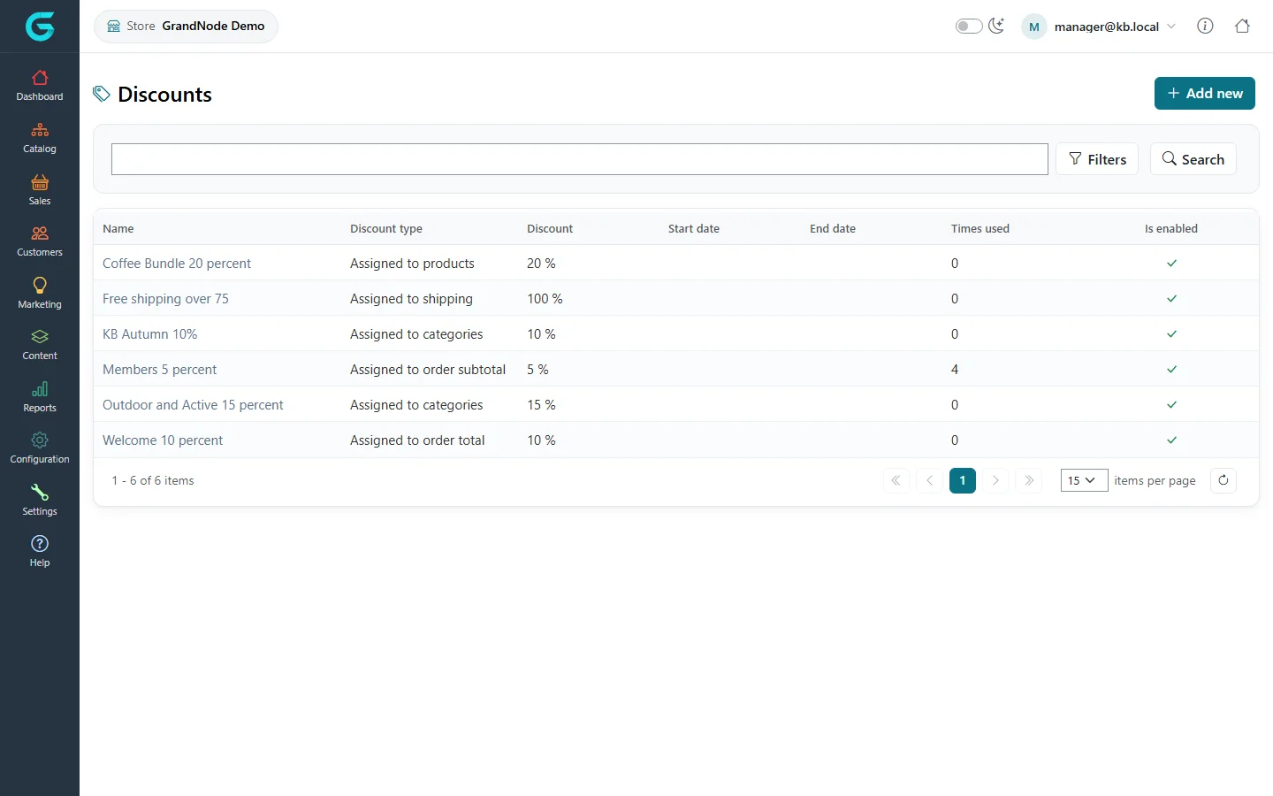Click into the discount search text field
This screenshot has width=1273, height=796.
coord(580,159)
